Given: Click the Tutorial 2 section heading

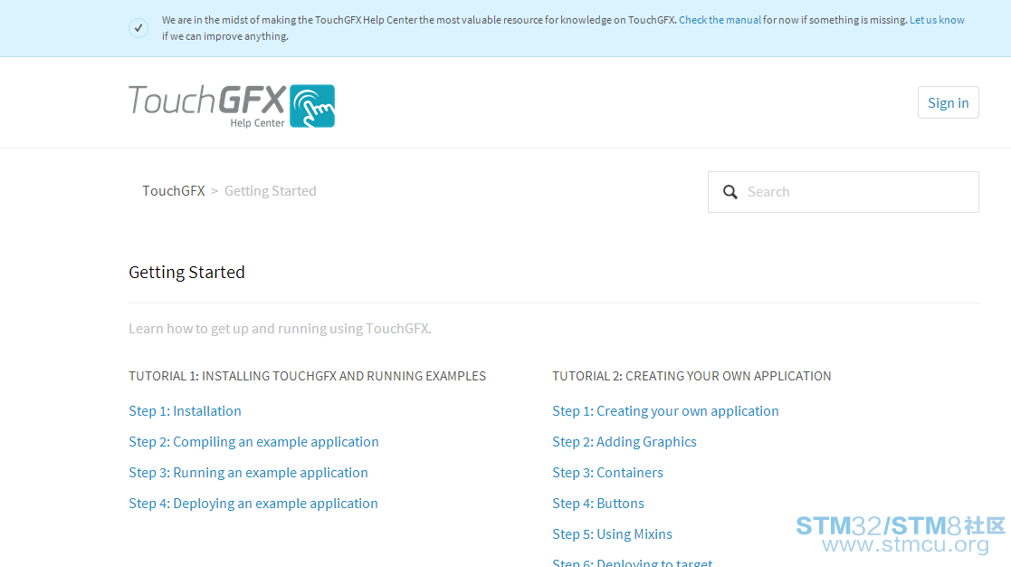Looking at the screenshot, I should [x=691, y=376].
